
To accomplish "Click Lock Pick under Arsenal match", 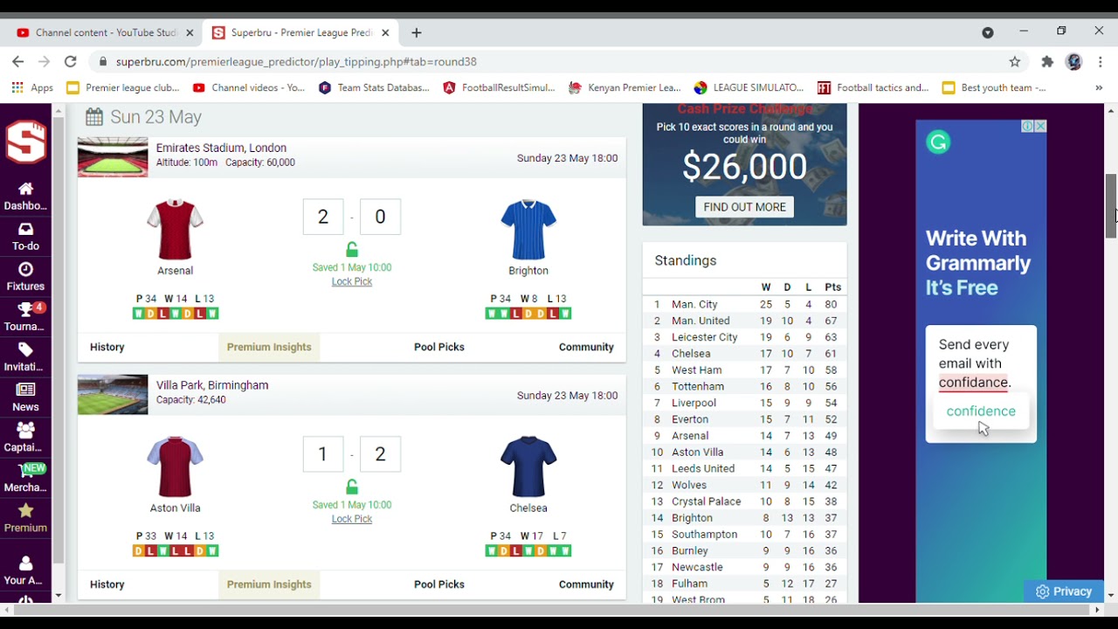I will 352,281.
